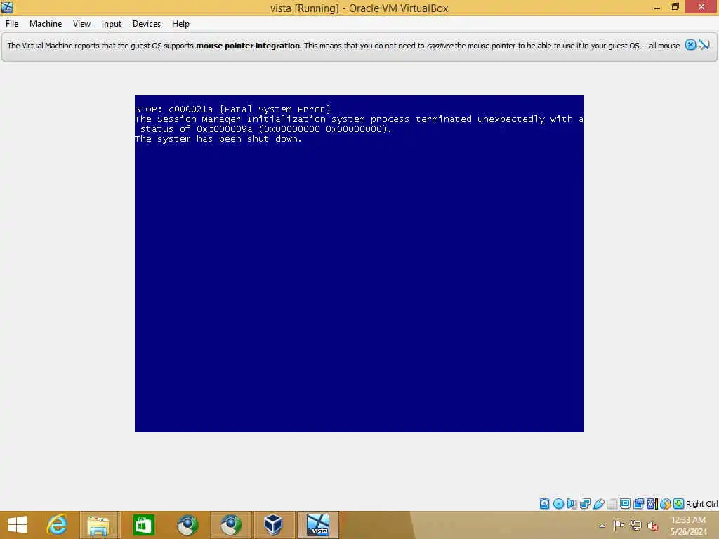This screenshot has width=719, height=539.
Task: Click the hard disk activity status icon
Action: coord(544,504)
